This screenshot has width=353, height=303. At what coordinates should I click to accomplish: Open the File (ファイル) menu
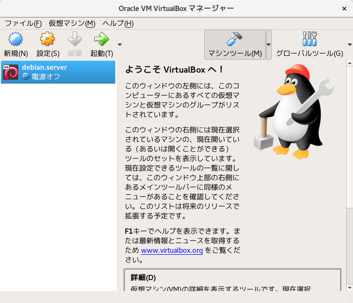(x=23, y=23)
